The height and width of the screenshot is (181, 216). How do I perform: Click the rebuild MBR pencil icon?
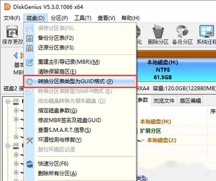[30, 62]
